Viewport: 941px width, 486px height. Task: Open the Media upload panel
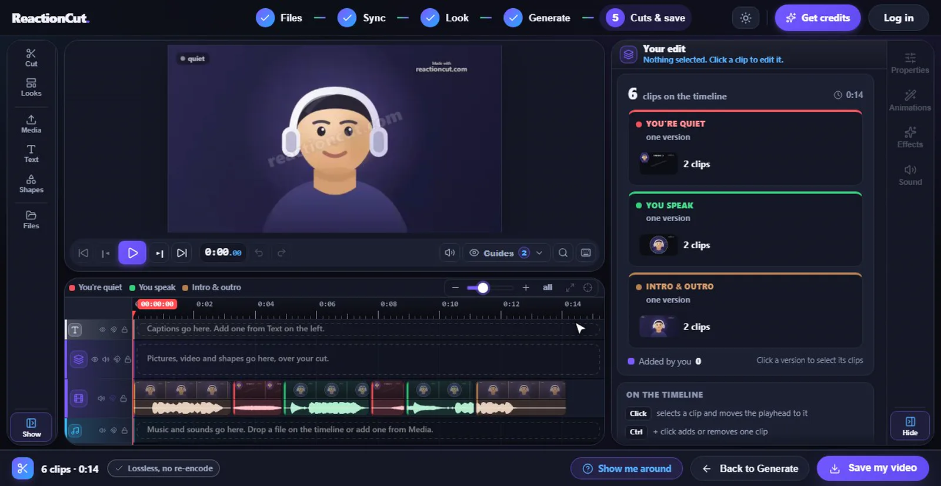[31, 124]
